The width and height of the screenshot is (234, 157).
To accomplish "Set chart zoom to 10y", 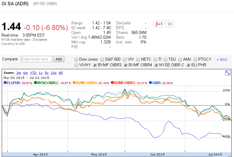I will click(x=54, y=73).
